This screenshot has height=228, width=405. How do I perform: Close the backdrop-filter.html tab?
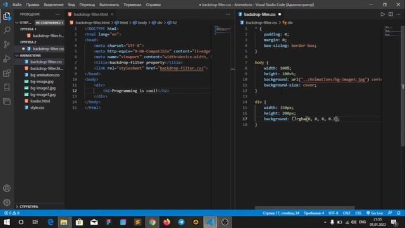[112, 14]
